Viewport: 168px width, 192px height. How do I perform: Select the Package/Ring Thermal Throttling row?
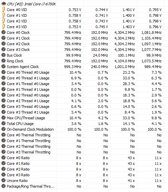point(84,186)
